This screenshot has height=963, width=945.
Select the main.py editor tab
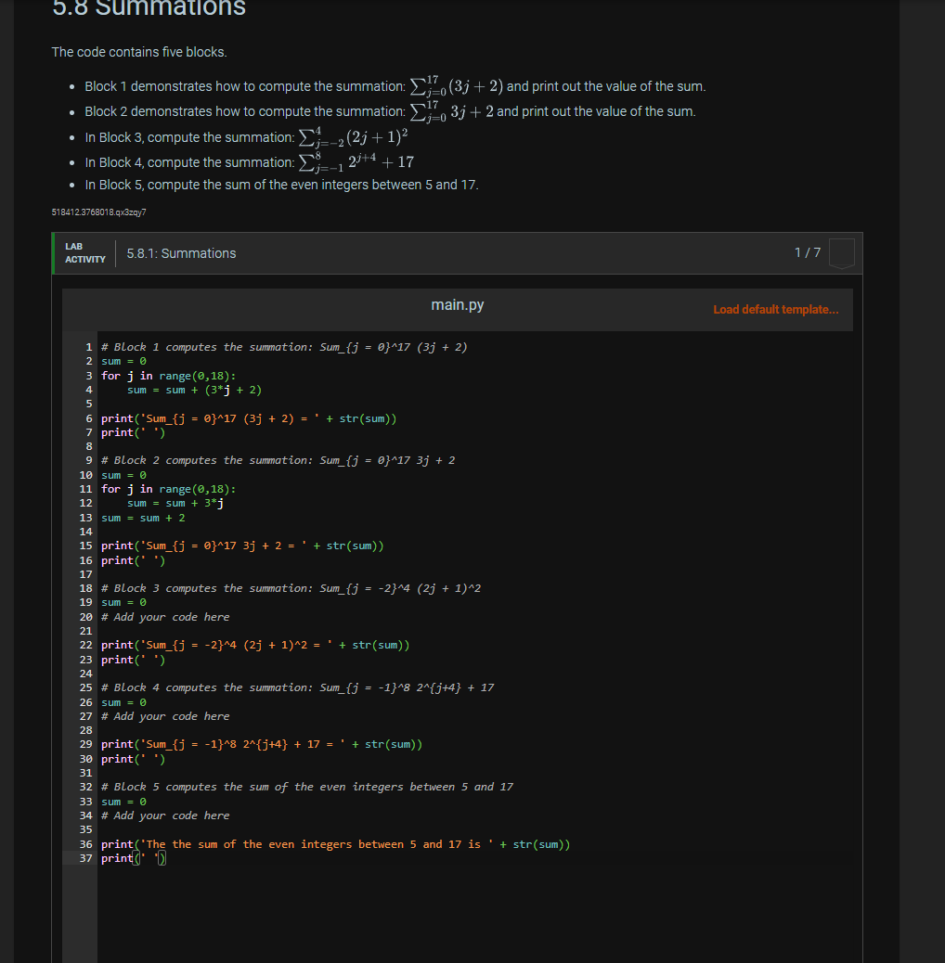(x=457, y=304)
